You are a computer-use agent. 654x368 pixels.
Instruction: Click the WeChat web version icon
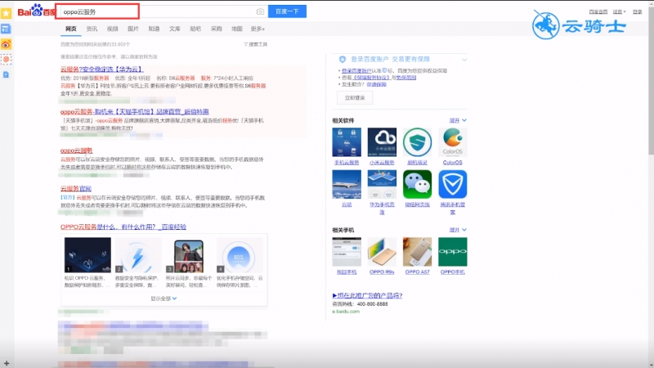417,184
